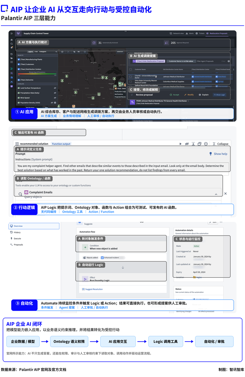Click the magnifier icon beside Complaint Emails

point(20,194)
